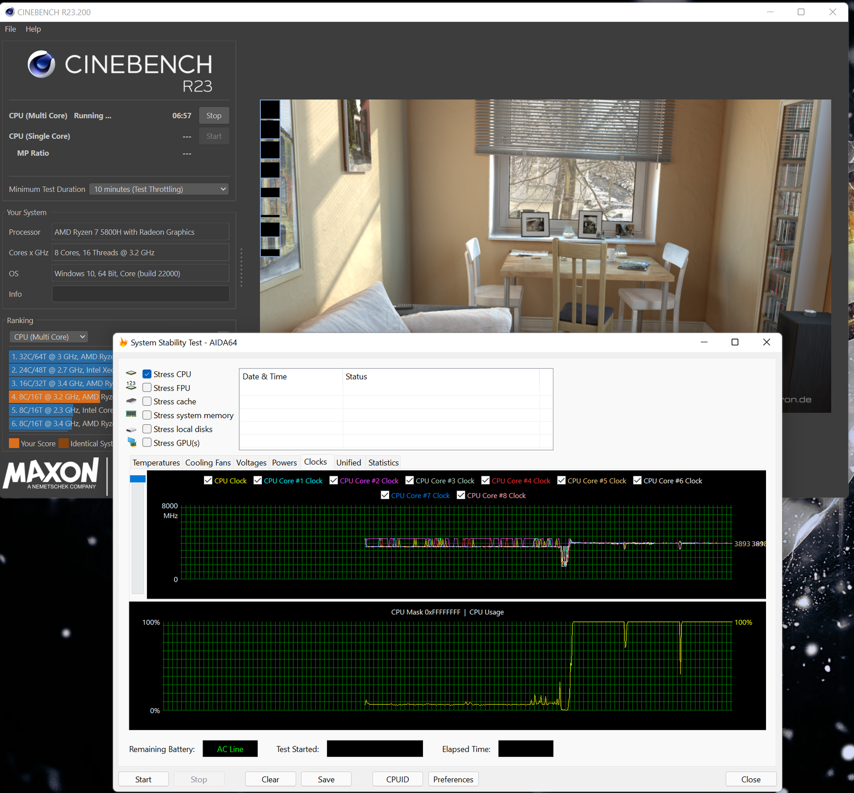Click the Info text field in Your System
Screen dimensions: 854x793
(x=140, y=294)
